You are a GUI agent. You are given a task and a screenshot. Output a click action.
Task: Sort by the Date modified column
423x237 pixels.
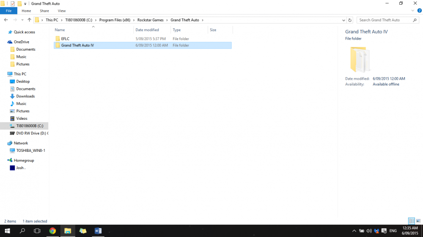152,30
